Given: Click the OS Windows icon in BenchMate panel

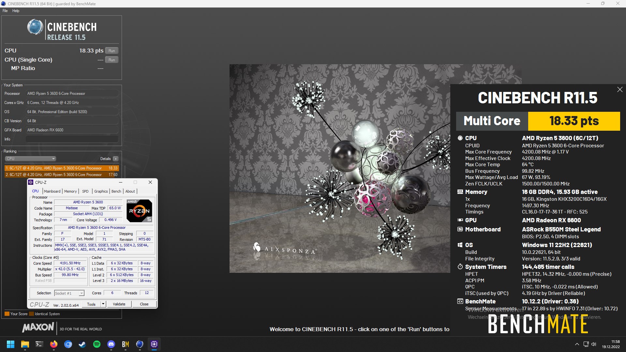Looking at the screenshot, I should (x=460, y=245).
